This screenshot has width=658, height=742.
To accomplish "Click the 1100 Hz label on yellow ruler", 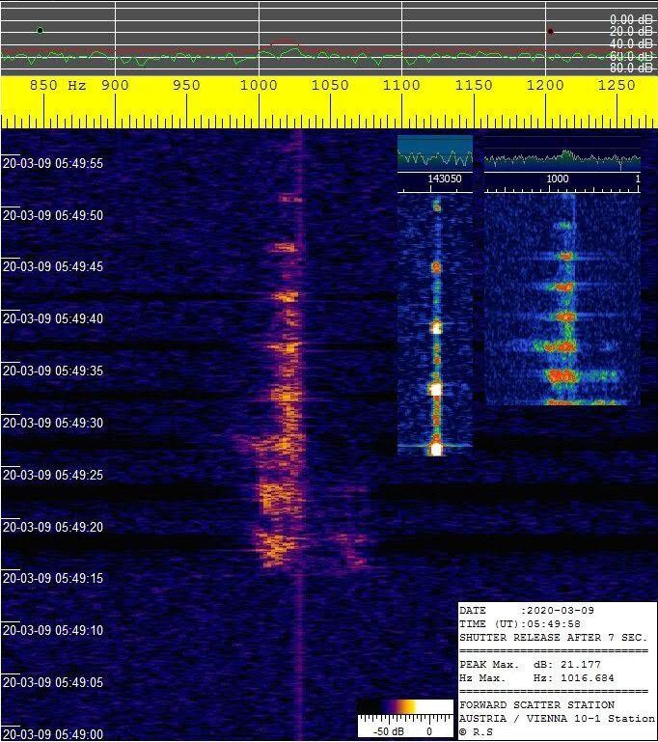I will (x=400, y=86).
